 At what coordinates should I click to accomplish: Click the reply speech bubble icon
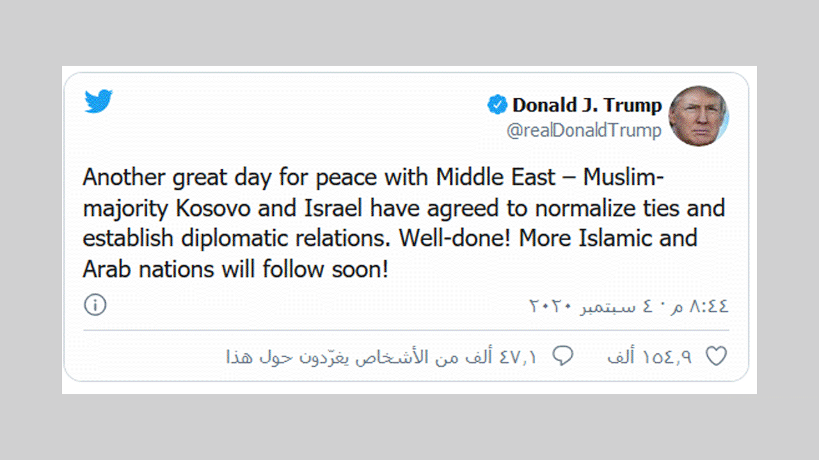(x=562, y=356)
